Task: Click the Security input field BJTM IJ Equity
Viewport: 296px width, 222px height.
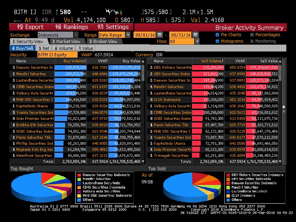Action: tap(56, 55)
